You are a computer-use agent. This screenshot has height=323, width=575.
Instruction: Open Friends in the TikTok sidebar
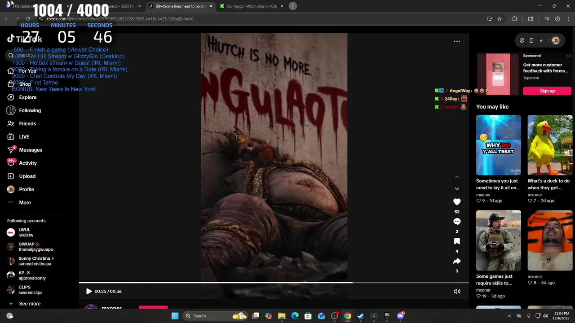tap(27, 123)
